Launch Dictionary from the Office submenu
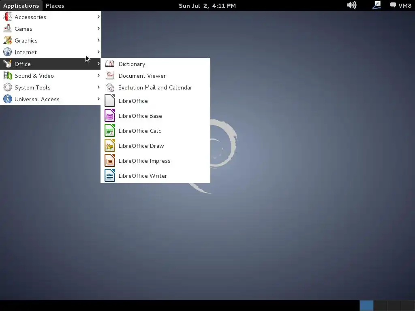 [x=155, y=64]
